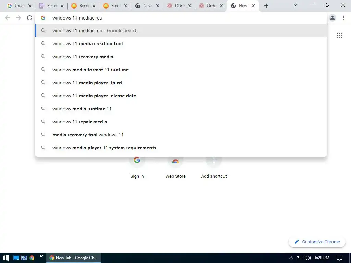The height and width of the screenshot is (263, 351).
Task: Show hidden system tray icons
Action: [291, 258]
